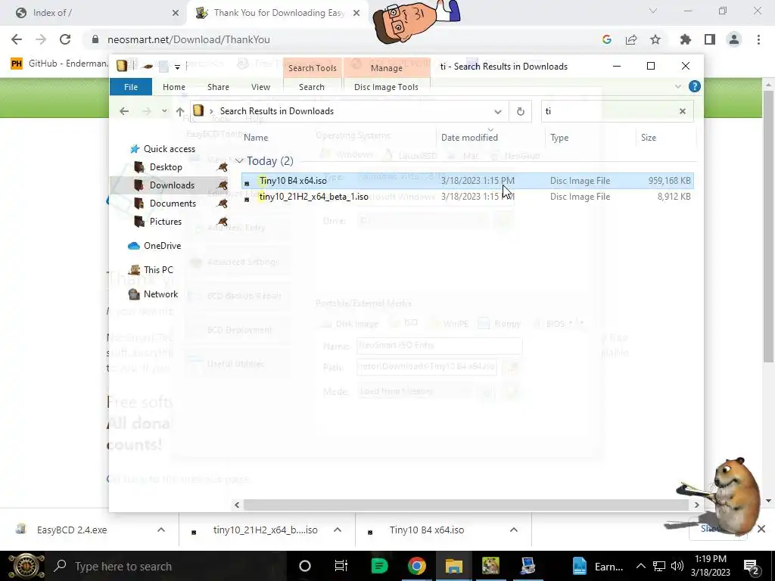Select This PC in the navigation pane
The width and height of the screenshot is (775, 581).
158,270
